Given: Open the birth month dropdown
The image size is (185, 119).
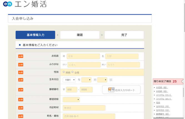Looking at the screenshot, I should pyautogui.click(x=86, y=80).
